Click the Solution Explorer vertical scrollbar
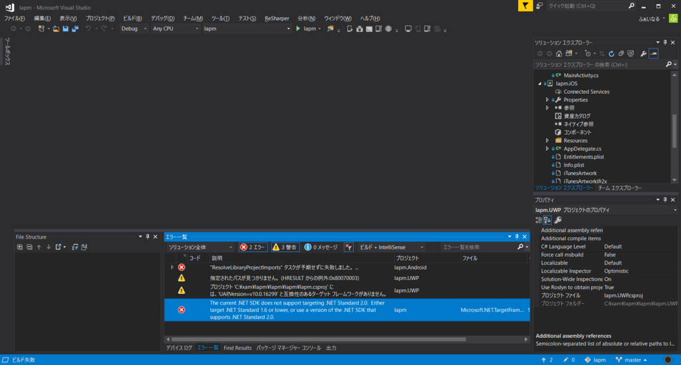 (674, 130)
